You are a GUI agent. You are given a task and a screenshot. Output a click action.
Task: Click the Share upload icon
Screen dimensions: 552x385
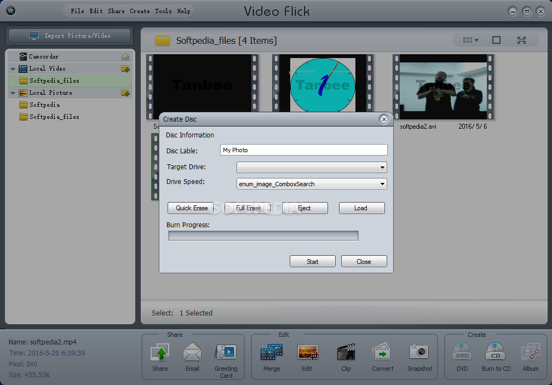[160, 352]
